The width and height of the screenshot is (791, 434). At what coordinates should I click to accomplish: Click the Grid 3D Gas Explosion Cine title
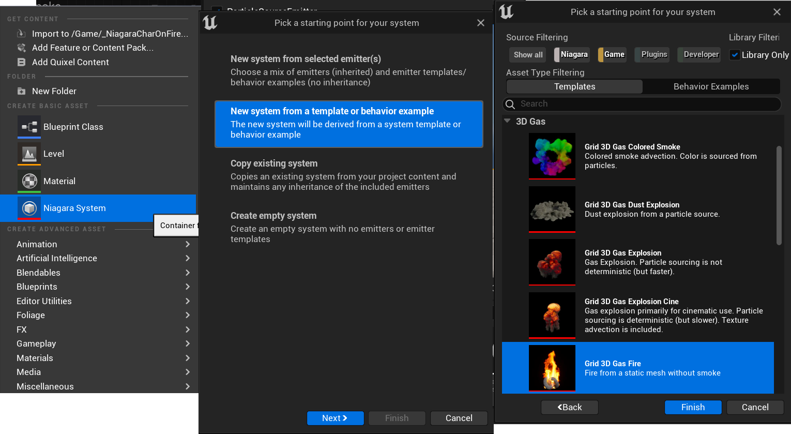click(x=631, y=302)
